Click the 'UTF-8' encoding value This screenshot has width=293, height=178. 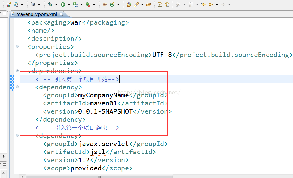162,55
